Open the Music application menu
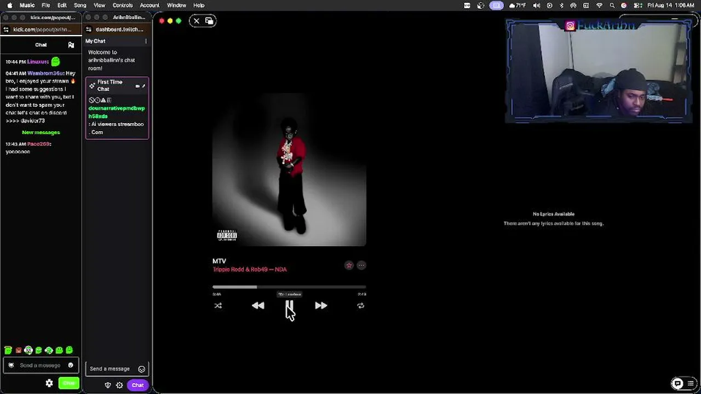Screen dimensions: 701x394 [27, 5]
